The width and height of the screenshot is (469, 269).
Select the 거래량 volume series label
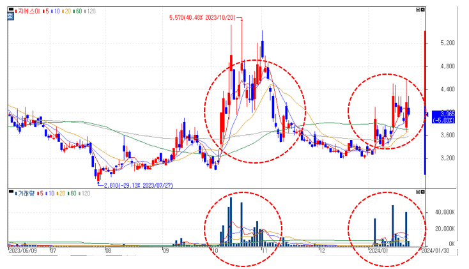tap(25, 194)
